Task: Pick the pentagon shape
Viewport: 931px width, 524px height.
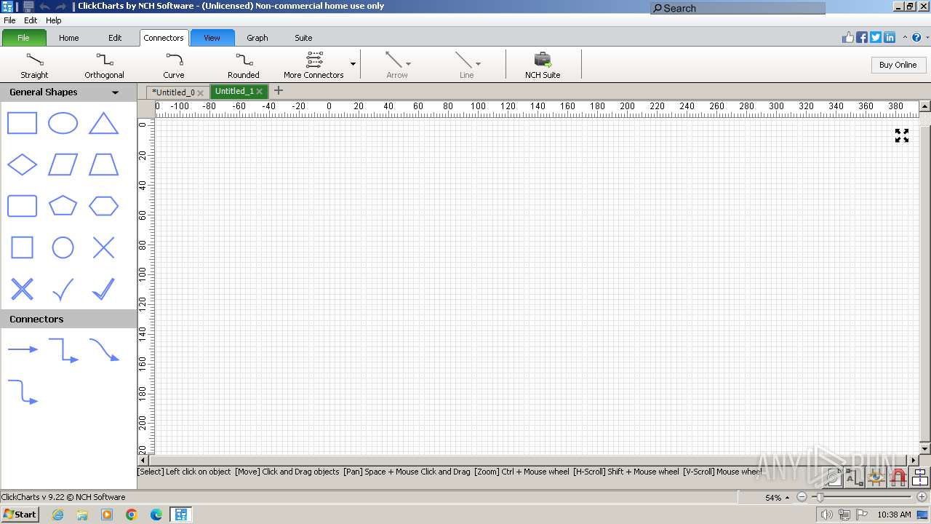Action: (x=63, y=206)
